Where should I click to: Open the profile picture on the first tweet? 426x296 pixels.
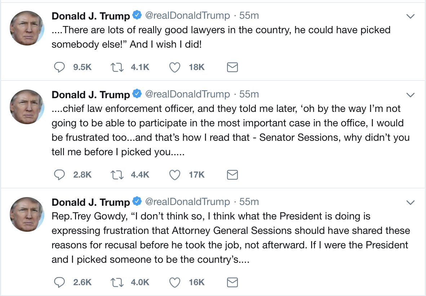(27, 28)
